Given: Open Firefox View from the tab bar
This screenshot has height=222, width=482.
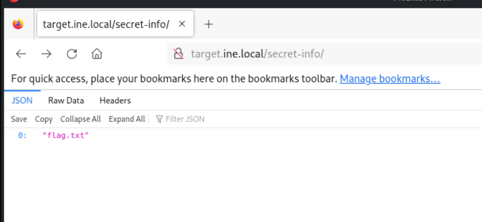Looking at the screenshot, I should pyautogui.click(x=18, y=24).
